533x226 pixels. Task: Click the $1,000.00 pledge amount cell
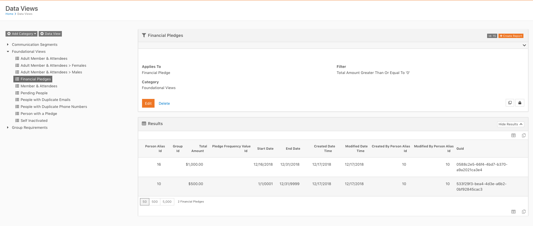coord(194,164)
